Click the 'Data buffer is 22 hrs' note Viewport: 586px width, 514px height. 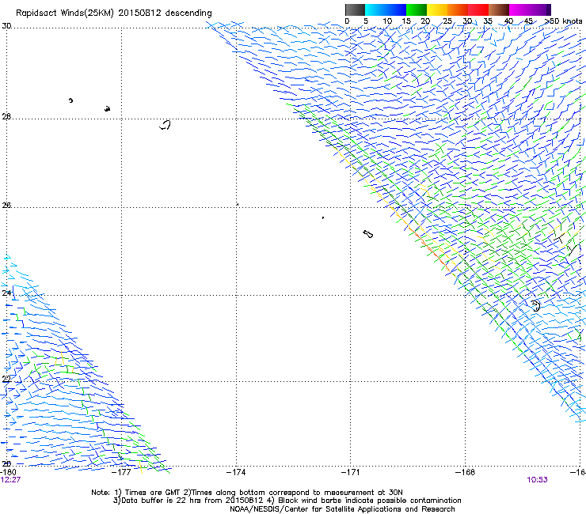(x=287, y=501)
